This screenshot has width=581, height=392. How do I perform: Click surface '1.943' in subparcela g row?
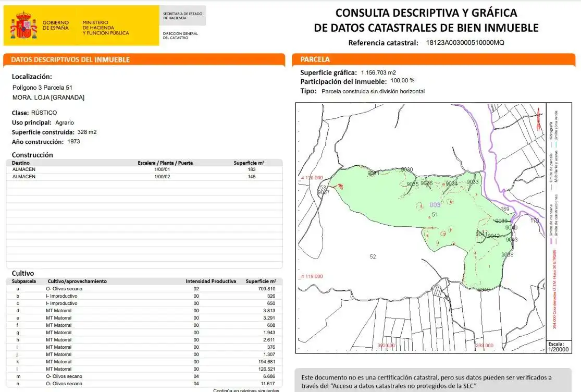click(269, 333)
